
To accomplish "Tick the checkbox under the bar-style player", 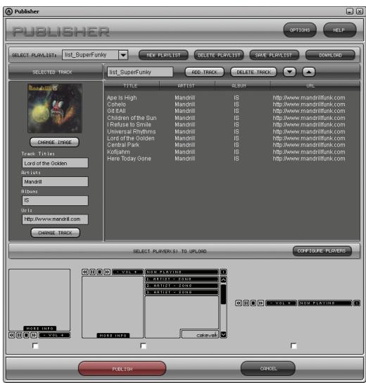I will pyautogui.click(x=294, y=346).
